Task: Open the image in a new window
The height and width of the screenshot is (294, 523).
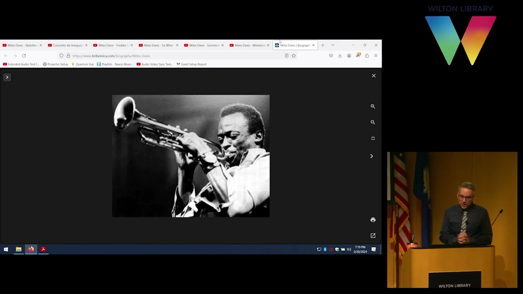Action: point(373,236)
